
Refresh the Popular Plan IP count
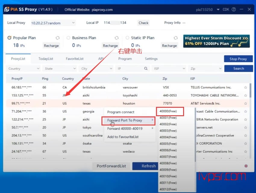coord(58,38)
